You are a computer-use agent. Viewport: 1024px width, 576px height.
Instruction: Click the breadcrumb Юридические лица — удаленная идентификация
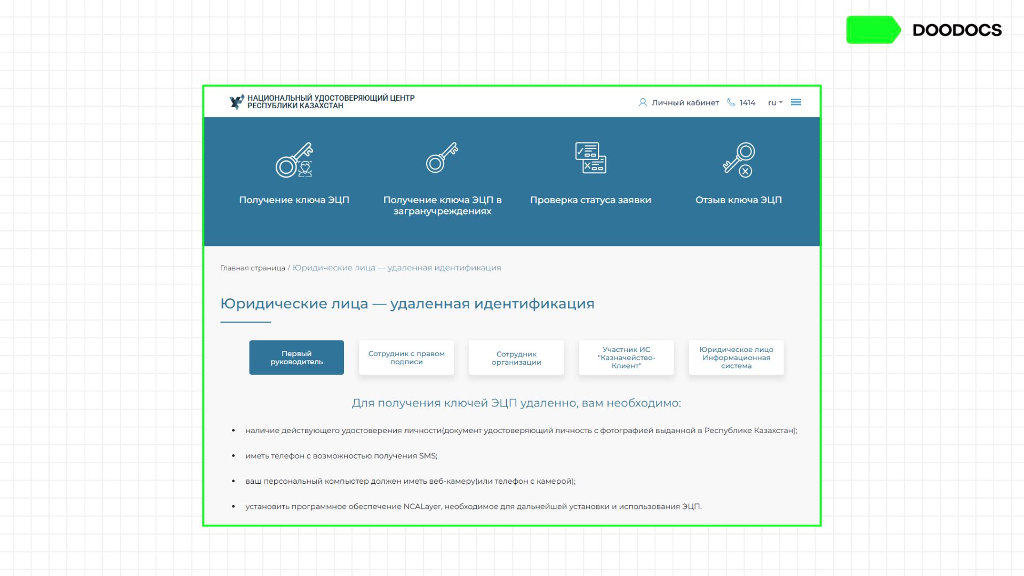[x=397, y=268]
